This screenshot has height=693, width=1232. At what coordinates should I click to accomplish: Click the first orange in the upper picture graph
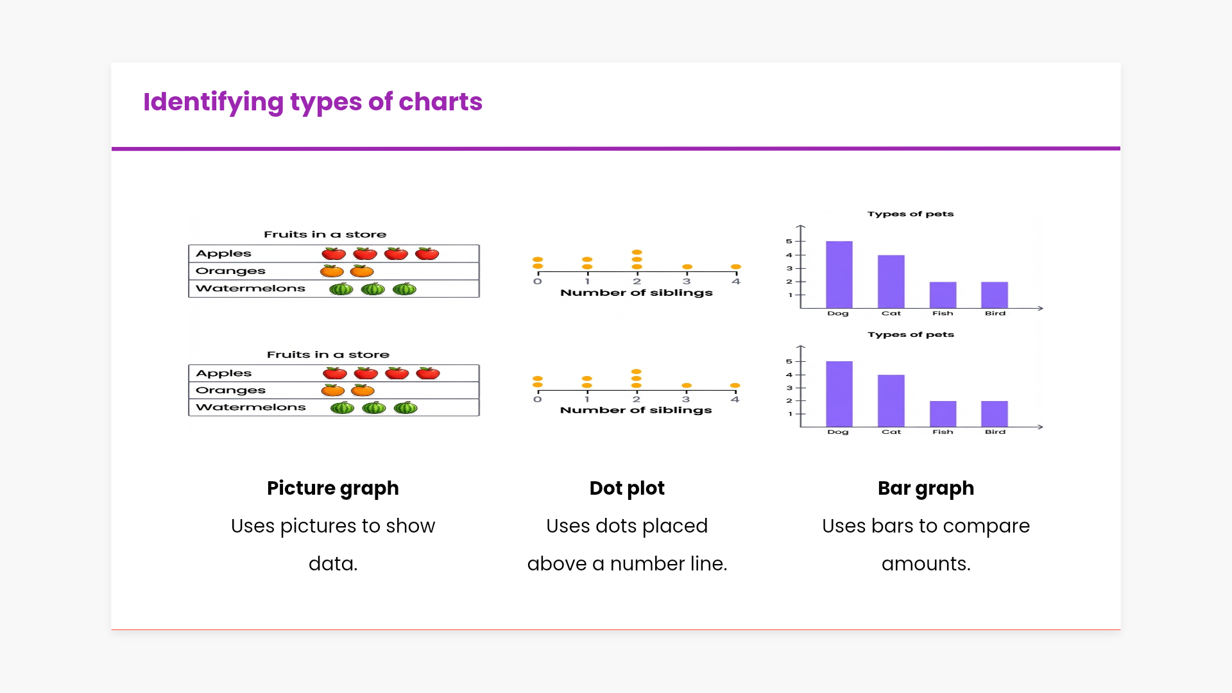pyautogui.click(x=332, y=271)
